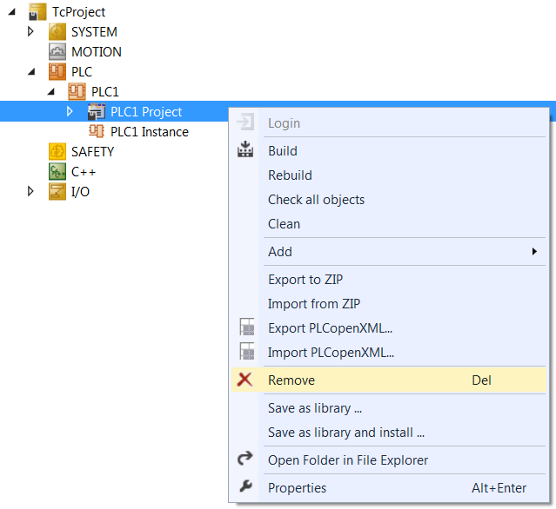Open the Add menu entry

pos(389,252)
